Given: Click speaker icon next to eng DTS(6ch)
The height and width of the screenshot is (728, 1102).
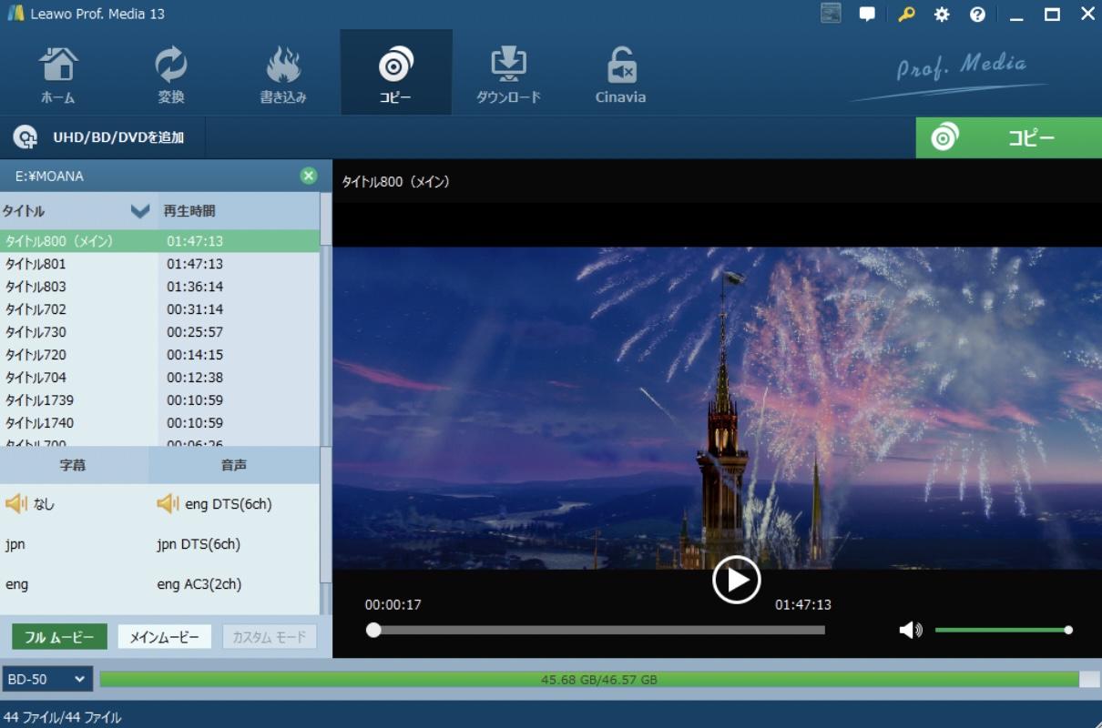Looking at the screenshot, I should 168,504.
